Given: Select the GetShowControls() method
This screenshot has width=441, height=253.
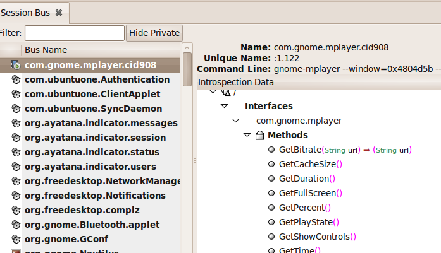Looking at the screenshot, I should 318,237.
